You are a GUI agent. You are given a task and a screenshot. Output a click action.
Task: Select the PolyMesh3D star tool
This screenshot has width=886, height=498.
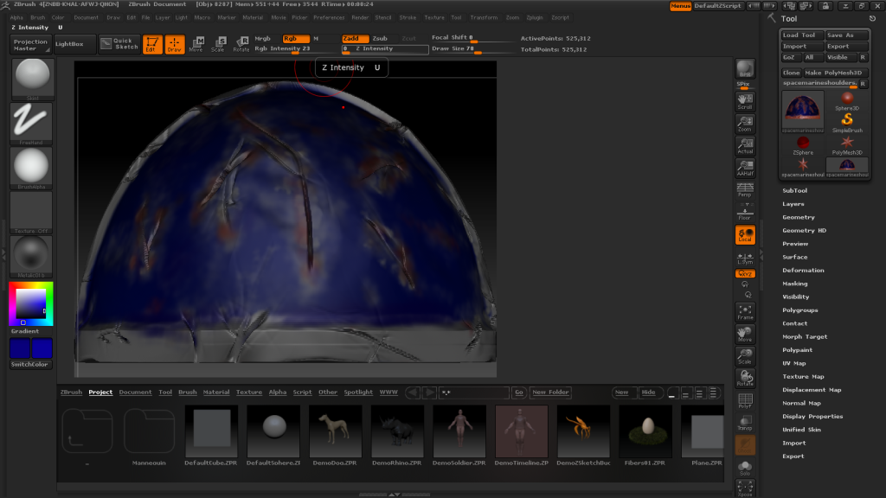(x=846, y=145)
